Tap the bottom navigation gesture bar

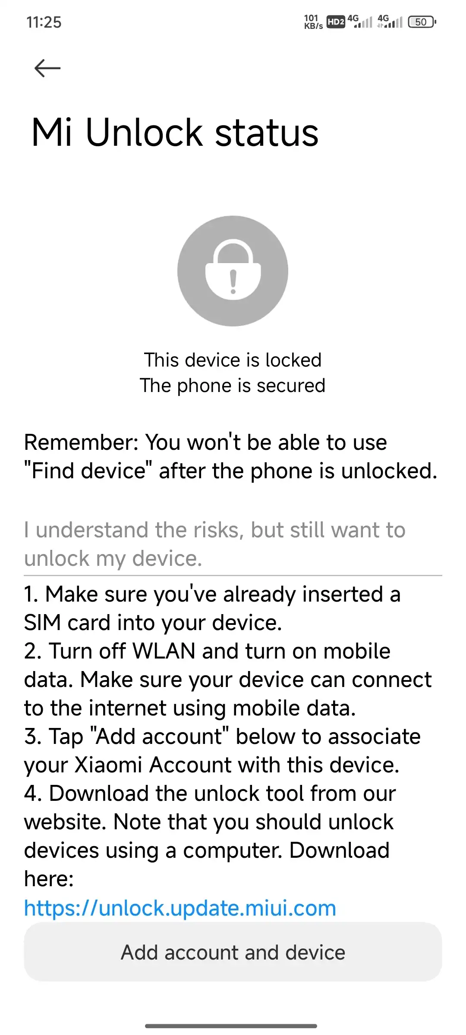(x=231, y=1026)
